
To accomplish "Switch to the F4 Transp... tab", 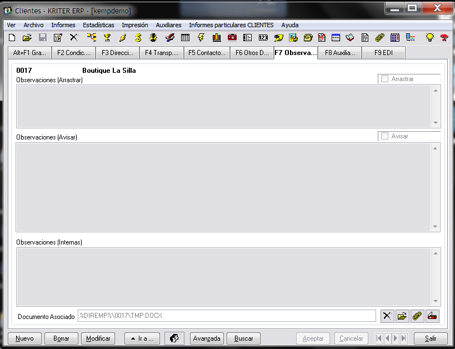I will tap(162, 53).
